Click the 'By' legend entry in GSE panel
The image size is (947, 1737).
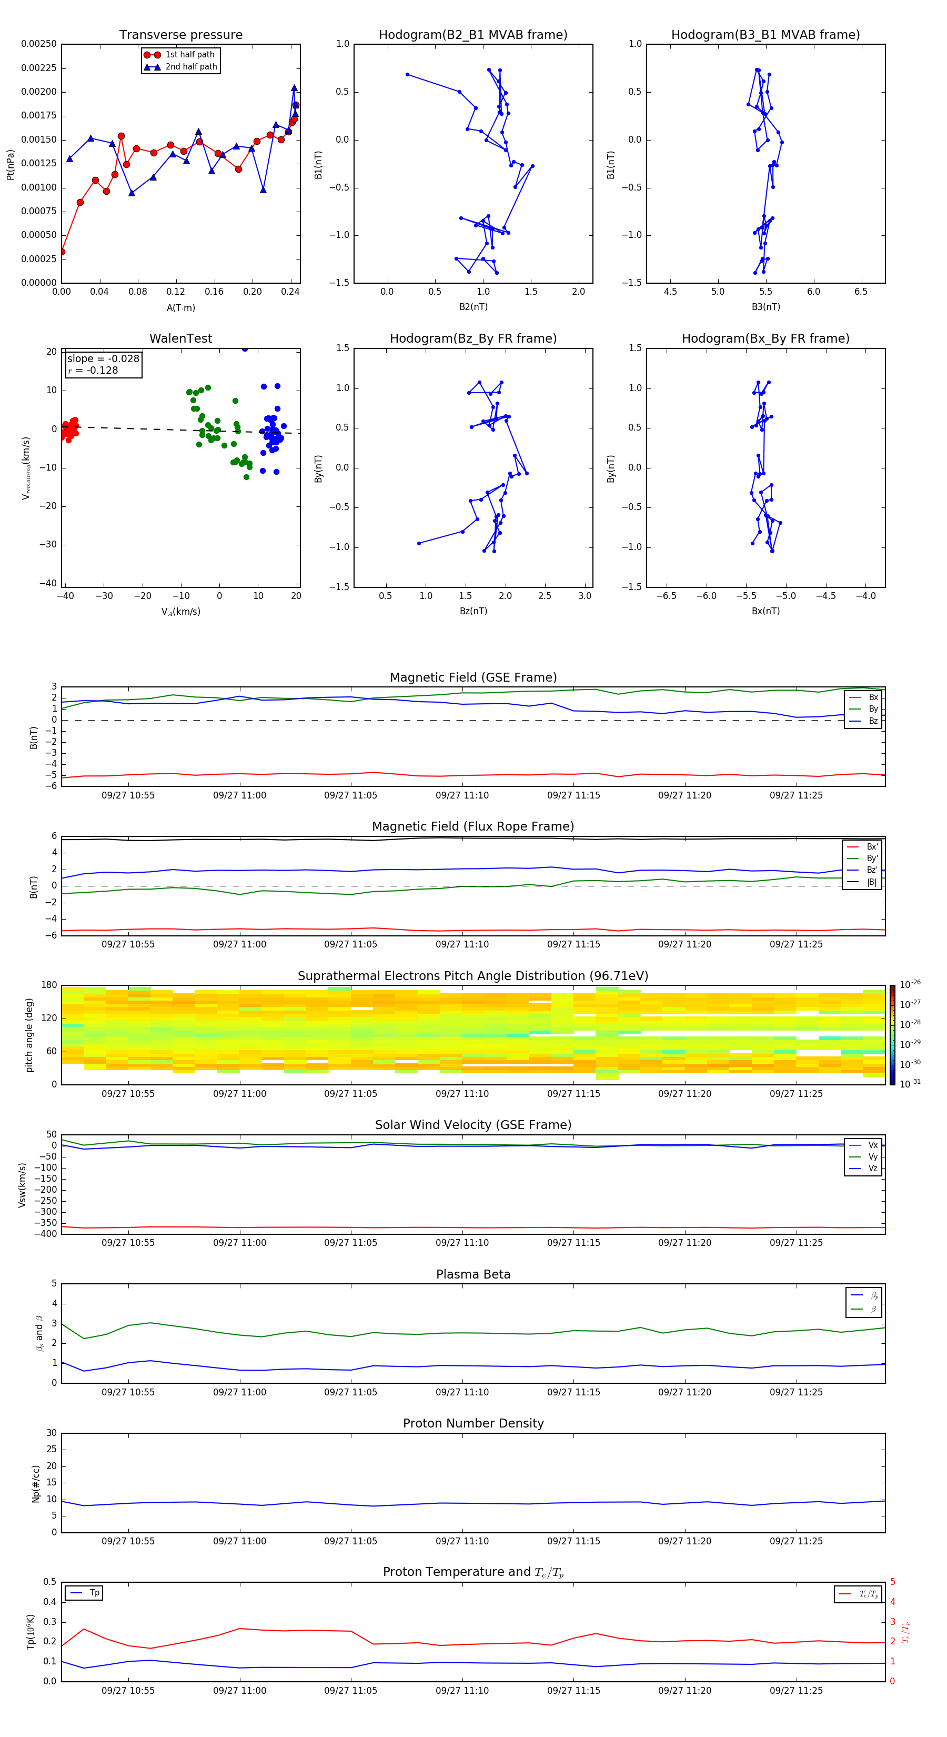pos(863,708)
